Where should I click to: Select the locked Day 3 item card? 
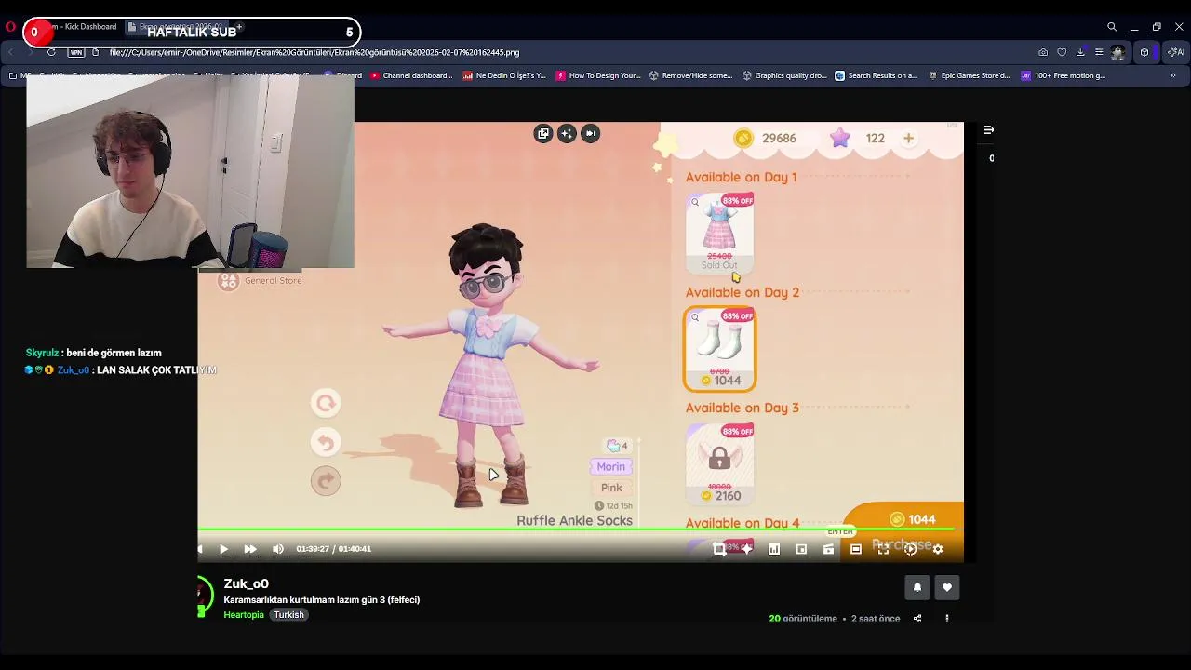click(719, 464)
